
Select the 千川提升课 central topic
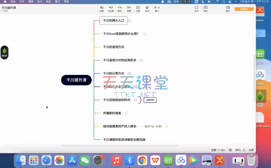pyautogui.click(x=76, y=80)
